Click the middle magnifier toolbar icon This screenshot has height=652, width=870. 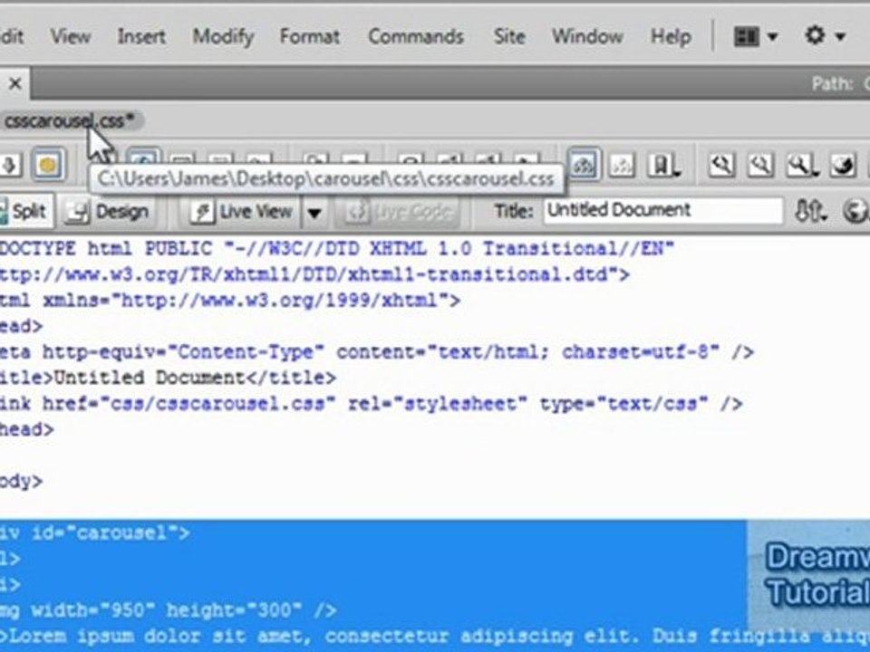click(760, 165)
